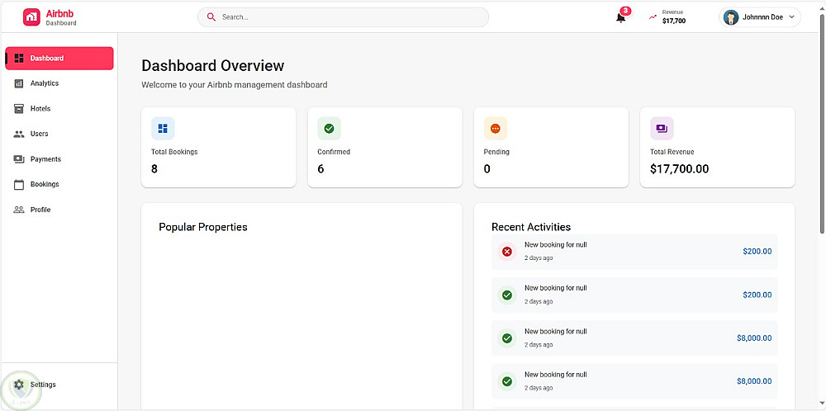Viewport: 826px width, 411px height.
Task: Click the first $200.00 amount in activities
Action: tap(757, 252)
